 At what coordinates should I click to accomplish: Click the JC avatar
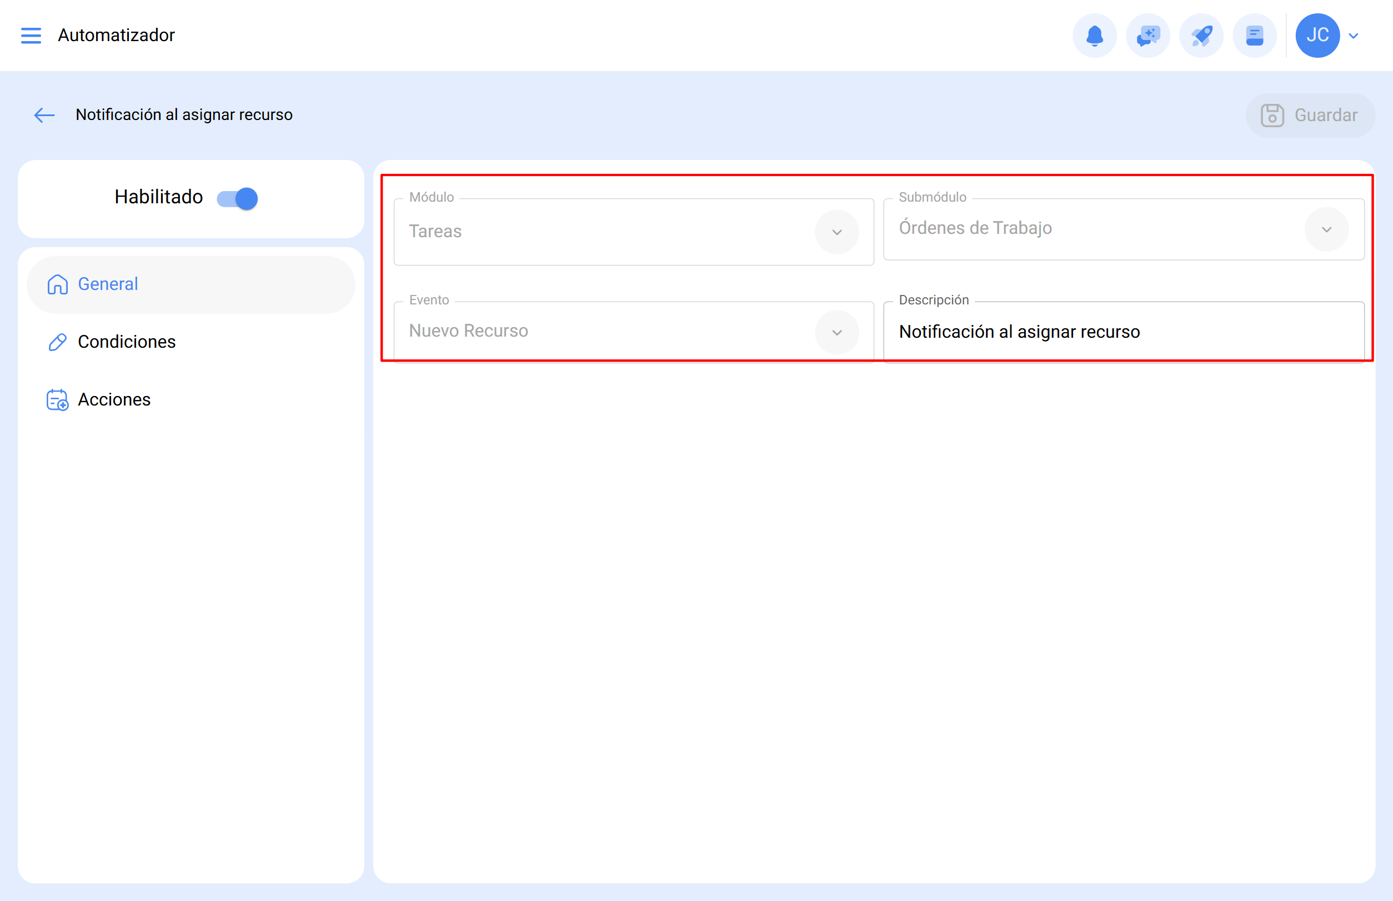(1317, 35)
